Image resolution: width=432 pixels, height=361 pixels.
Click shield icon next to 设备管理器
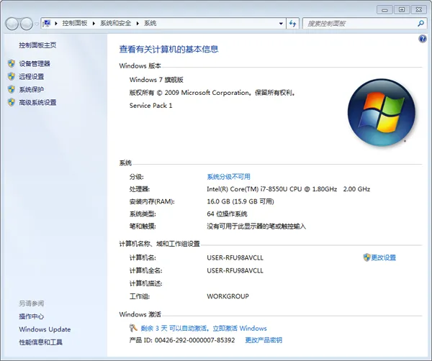12,63
